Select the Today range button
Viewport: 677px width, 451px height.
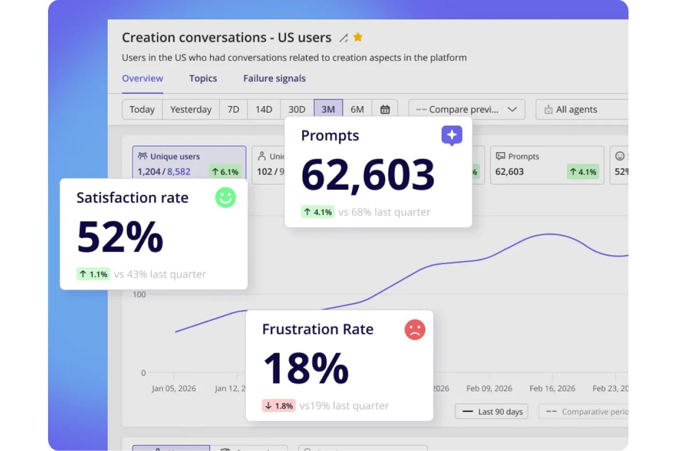coord(142,109)
